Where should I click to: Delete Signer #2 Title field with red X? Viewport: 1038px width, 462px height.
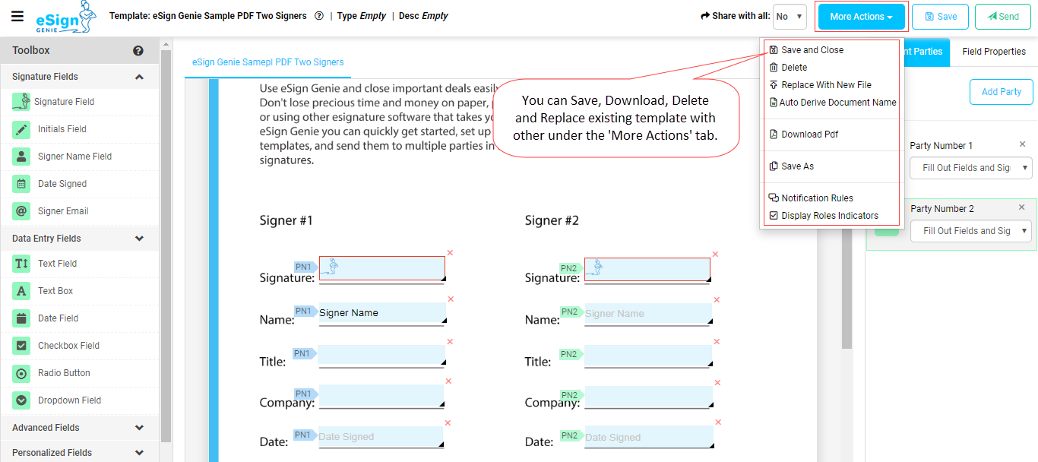pyautogui.click(x=717, y=342)
